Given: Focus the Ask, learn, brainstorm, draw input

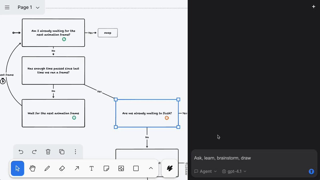Looking at the screenshot, I should pos(254,158).
